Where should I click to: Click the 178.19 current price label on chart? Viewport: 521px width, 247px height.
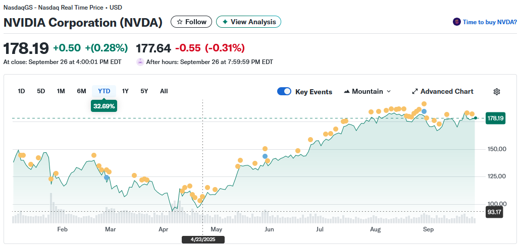click(x=495, y=118)
